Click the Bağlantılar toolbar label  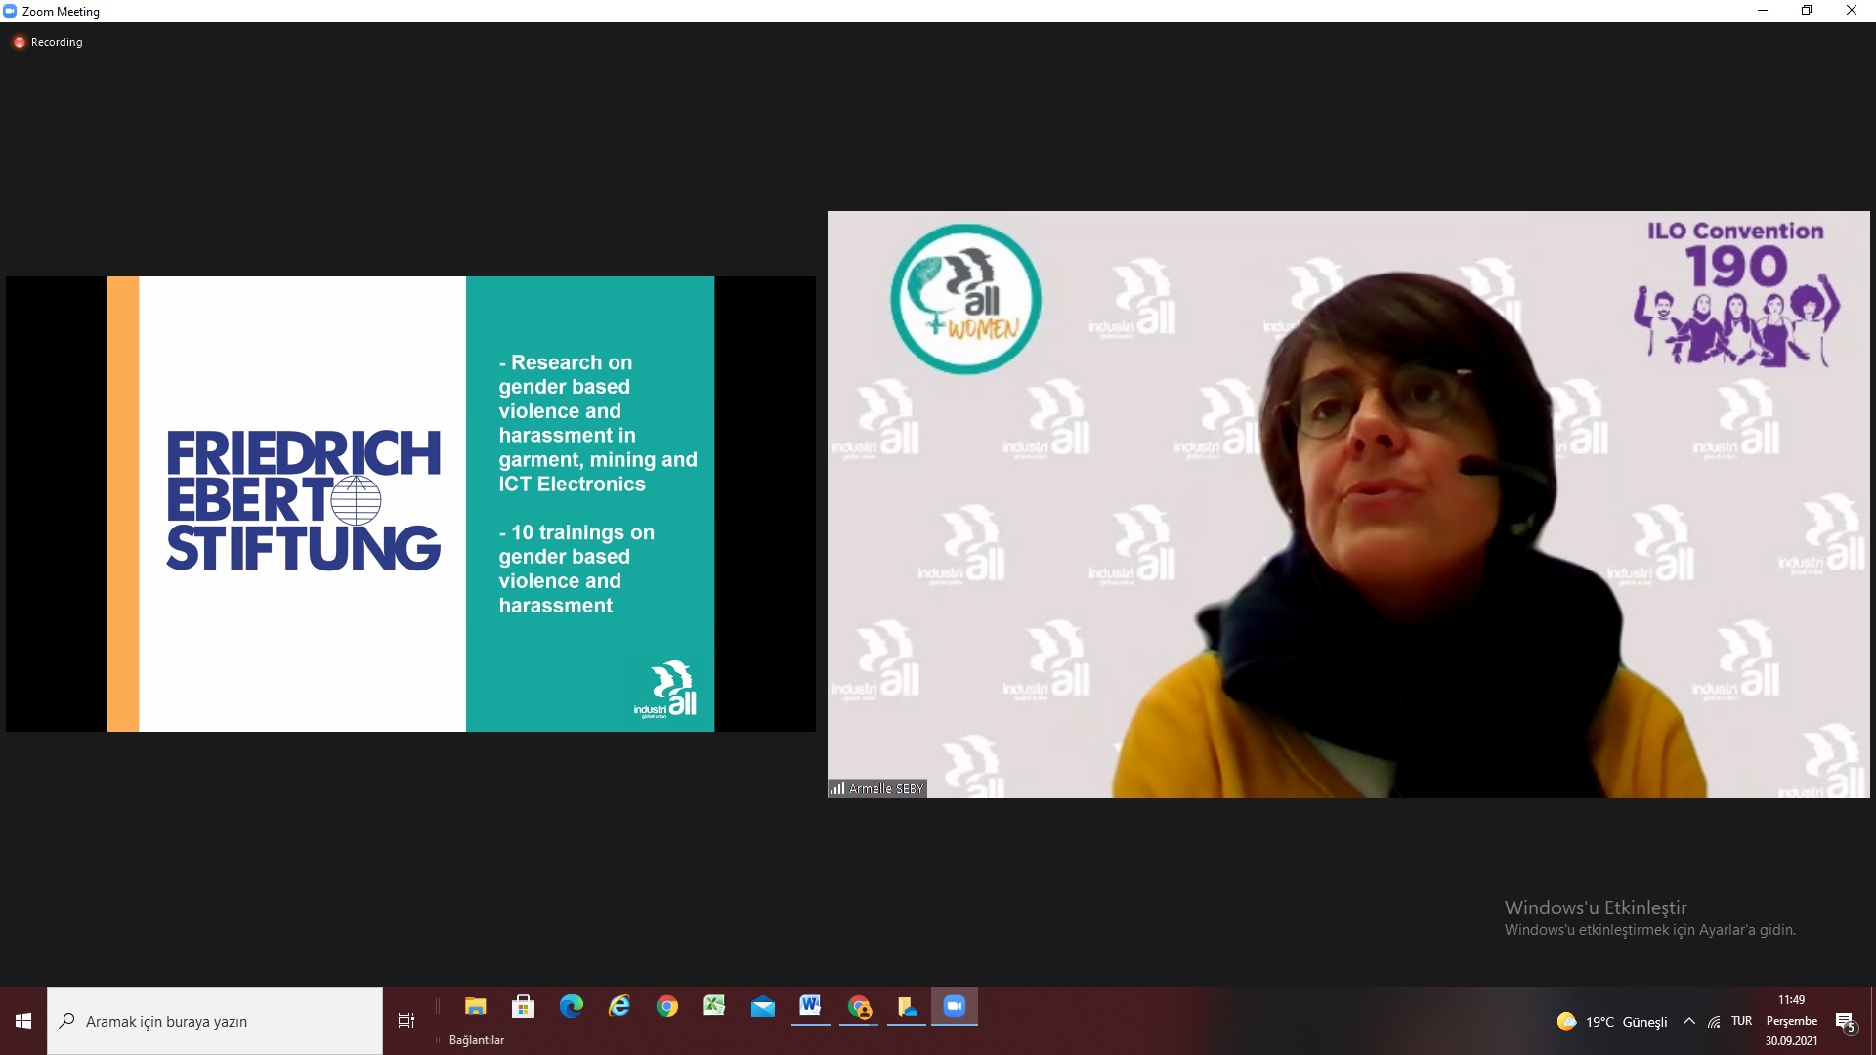tap(477, 1040)
